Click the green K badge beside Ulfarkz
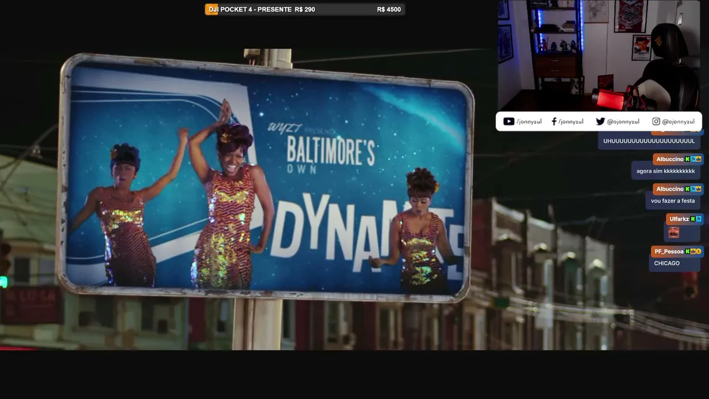709x399 pixels. pos(693,219)
